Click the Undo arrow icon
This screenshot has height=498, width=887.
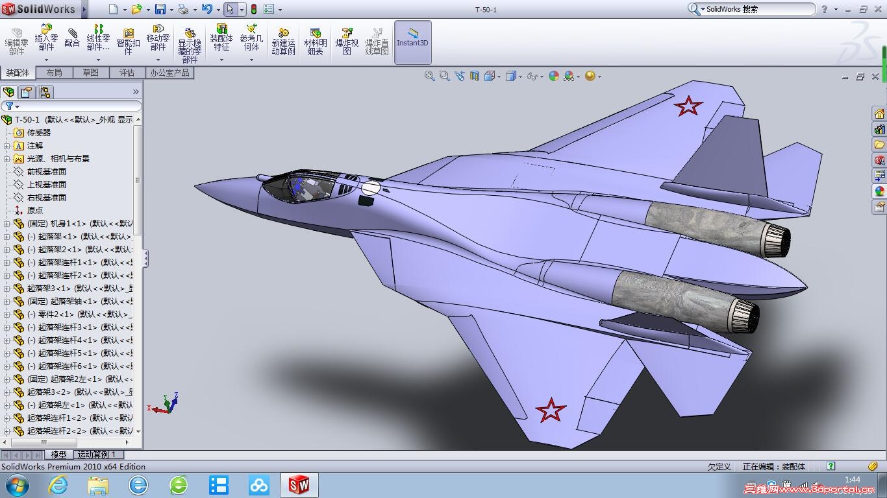[206, 9]
